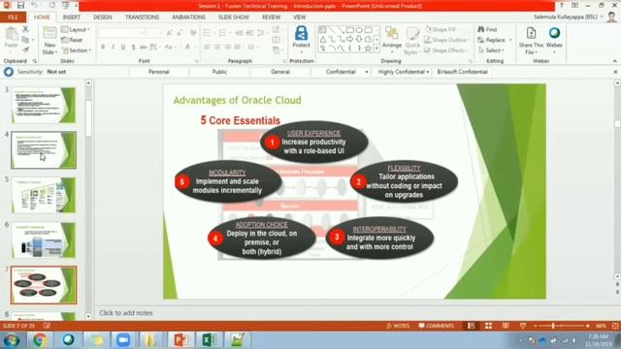The width and height of the screenshot is (621, 349).
Task: Set sensitivity to Public
Action: pos(219,72)
